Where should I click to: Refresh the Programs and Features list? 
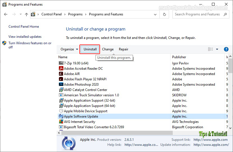tap(164, 14)
